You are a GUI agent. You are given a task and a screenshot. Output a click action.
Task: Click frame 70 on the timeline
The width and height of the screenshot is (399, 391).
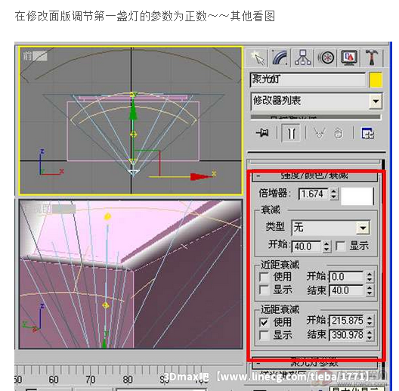90,380
